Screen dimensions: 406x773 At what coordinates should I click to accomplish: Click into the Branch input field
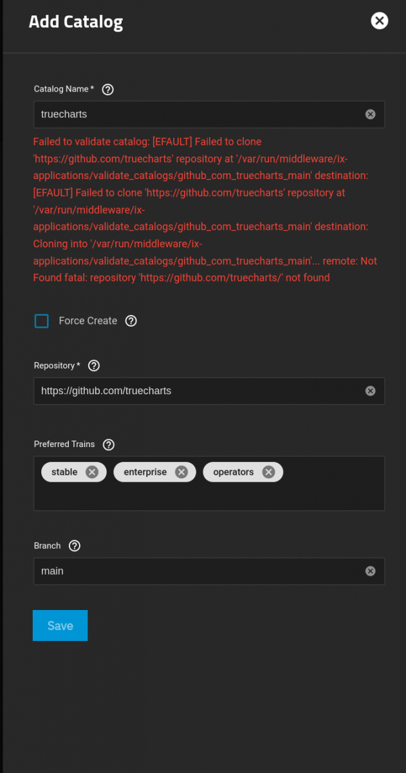pyautogui.click(x=199, y=571)
